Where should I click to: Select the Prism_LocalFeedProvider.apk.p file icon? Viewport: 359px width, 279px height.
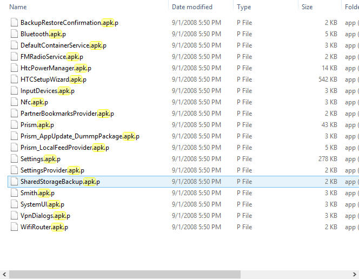(x=14, y=148)
